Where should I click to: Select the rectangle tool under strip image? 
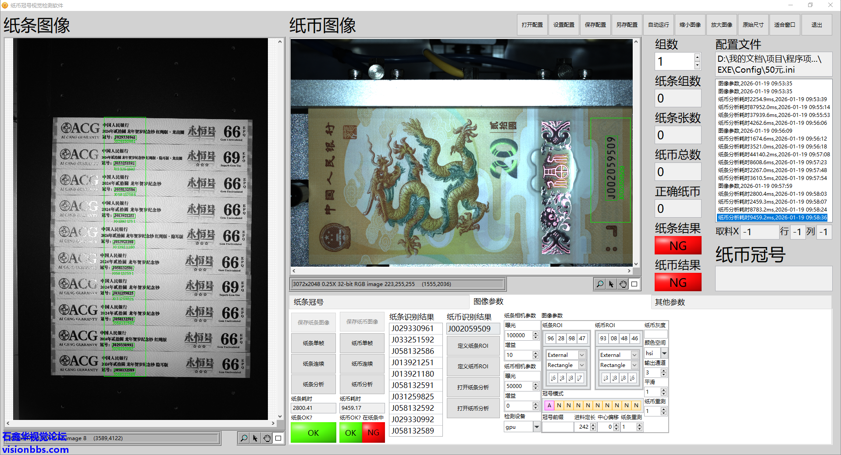(278, 438)
